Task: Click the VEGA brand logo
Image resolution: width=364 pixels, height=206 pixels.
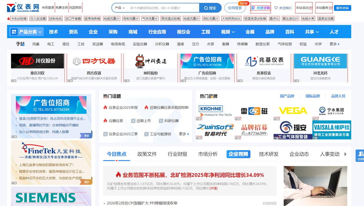Action: (x=293, y=111)
